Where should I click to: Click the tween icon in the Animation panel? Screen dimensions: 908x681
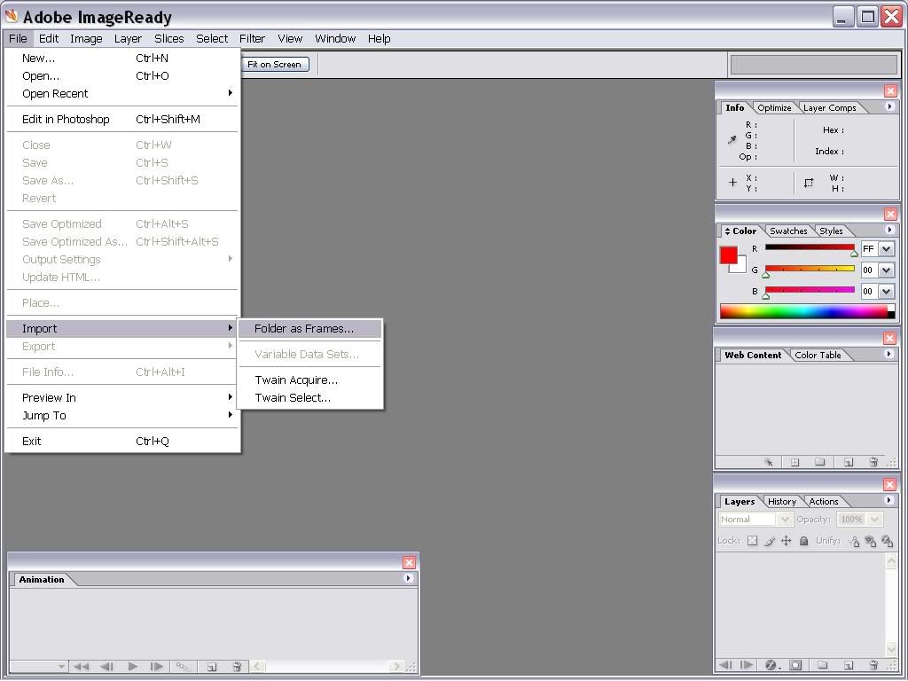pos(183,667)
